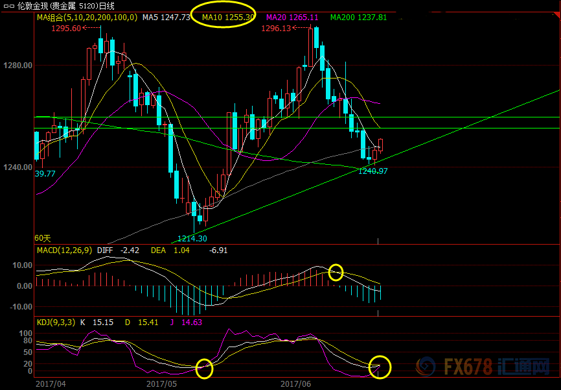Click the MA20 1265.11 value
561x390 pixels.
(293, 18)
